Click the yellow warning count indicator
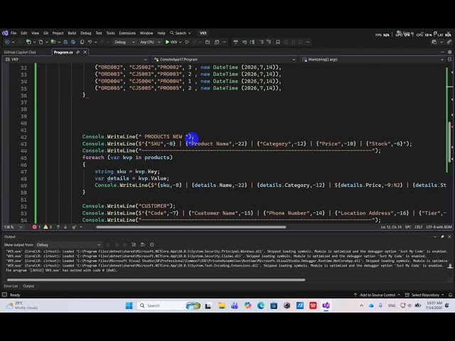Viewport: 455px width, 341px height. click(x=48, y=227)
